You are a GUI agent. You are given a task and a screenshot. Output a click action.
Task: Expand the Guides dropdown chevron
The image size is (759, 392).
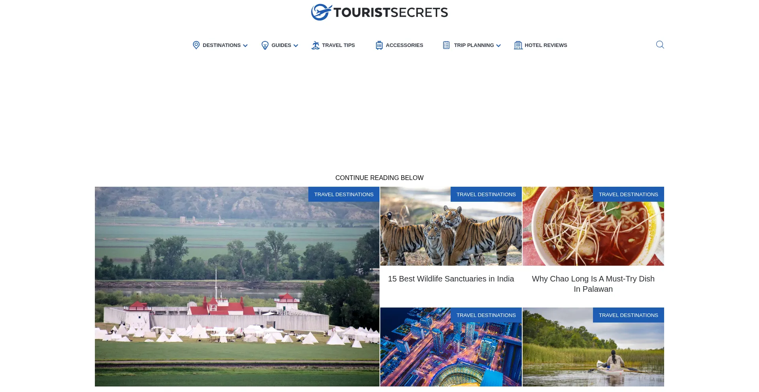(296, 46)
